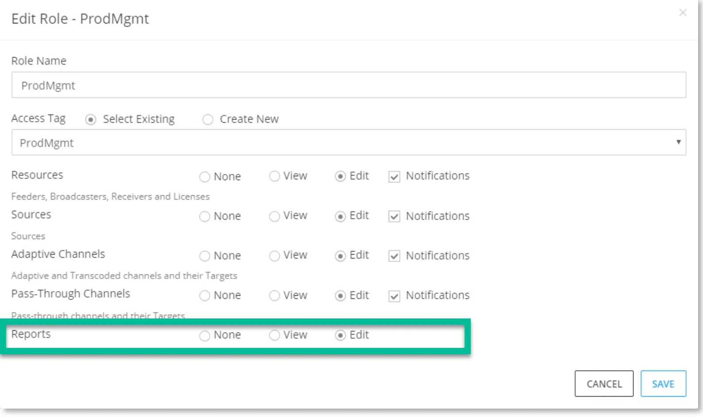Set Pass-Through Channels permission to View
Screen dimensions: 703x417
coord(274,296)
